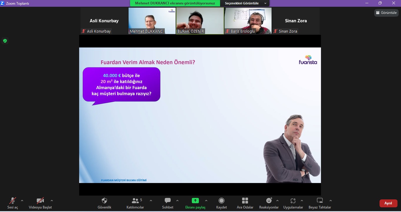Select BURAK ÖZENİR video thumbnail
This screenshot has width=401, height=212.
coord(200,21)
